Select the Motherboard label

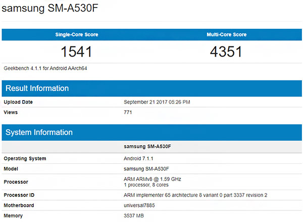pos(19,205)
